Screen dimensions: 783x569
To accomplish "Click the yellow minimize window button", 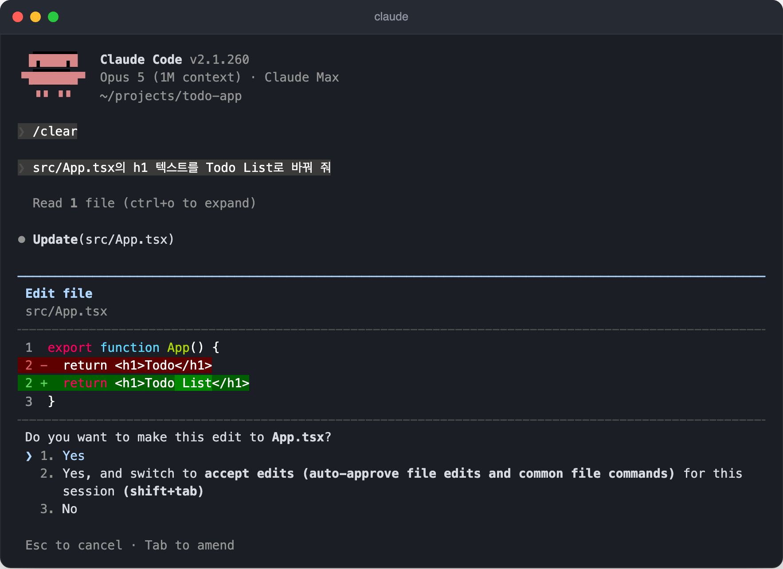I will [35, 17].
